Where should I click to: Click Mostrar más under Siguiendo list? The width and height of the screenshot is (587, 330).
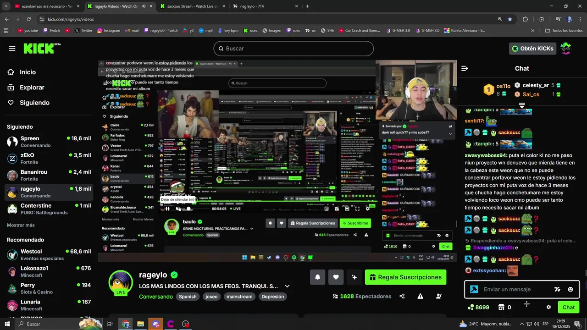coord(21,225)
